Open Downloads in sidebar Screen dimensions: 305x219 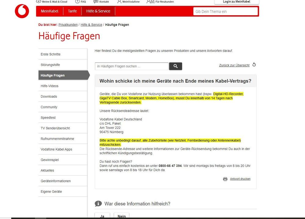tap(63, 96)
